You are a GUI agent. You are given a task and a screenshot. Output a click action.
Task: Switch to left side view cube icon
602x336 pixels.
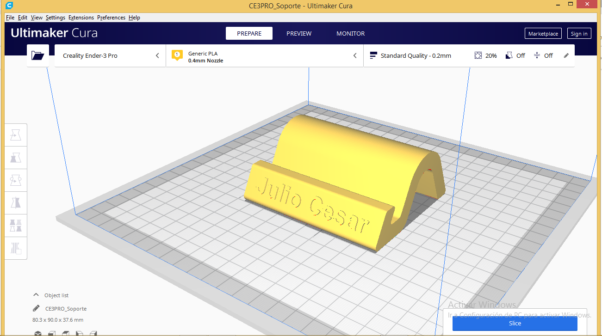79,333
